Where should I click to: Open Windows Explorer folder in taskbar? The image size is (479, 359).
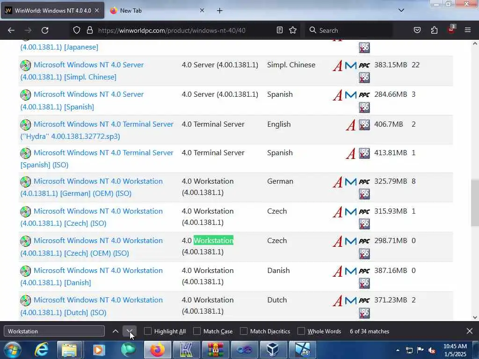tap(69, 350)
